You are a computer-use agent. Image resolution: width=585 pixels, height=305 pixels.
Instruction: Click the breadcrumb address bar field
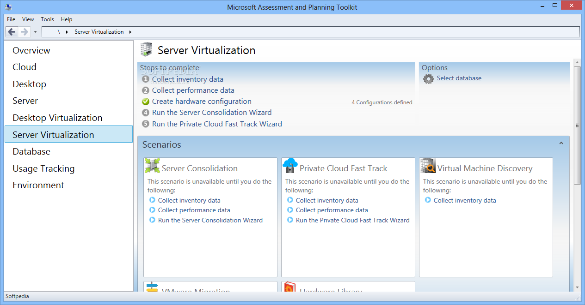click(310, 32)
